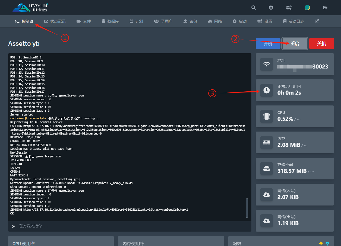
Task: Click the double chevron command prompt icon
Action: point(14,226)
